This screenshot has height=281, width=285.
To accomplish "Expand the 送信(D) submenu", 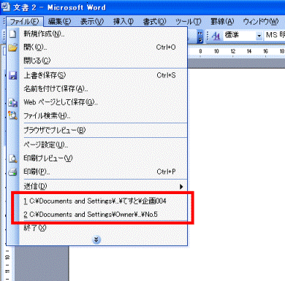I will pos(103,187).
